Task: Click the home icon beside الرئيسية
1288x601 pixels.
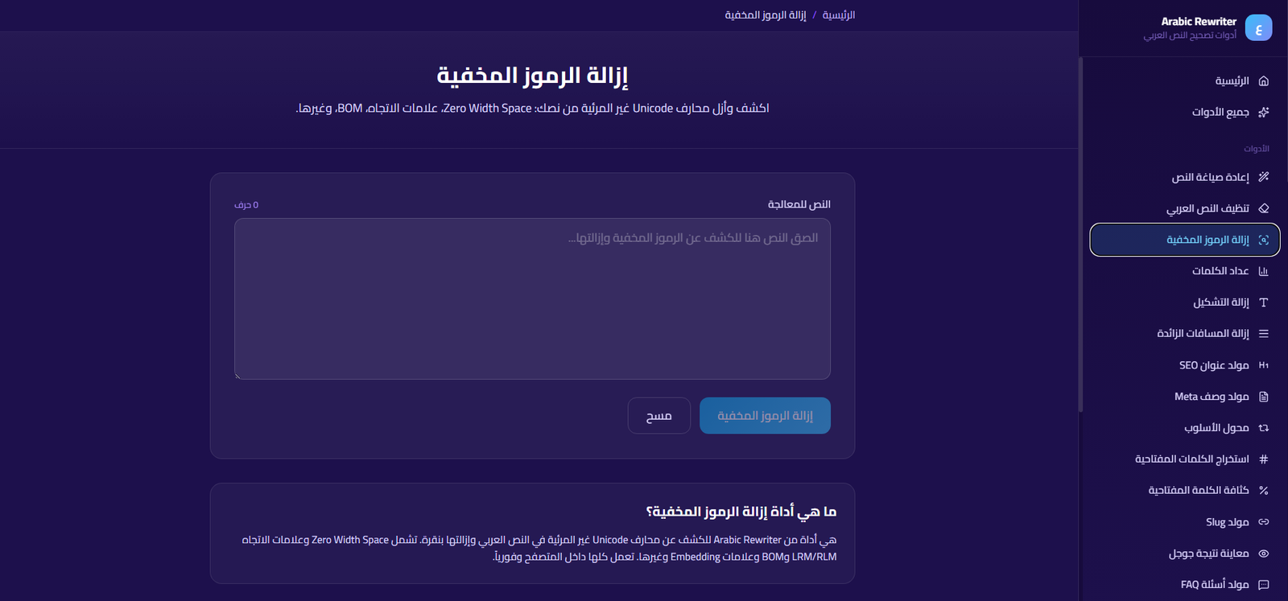Action: click(1264, 81)
